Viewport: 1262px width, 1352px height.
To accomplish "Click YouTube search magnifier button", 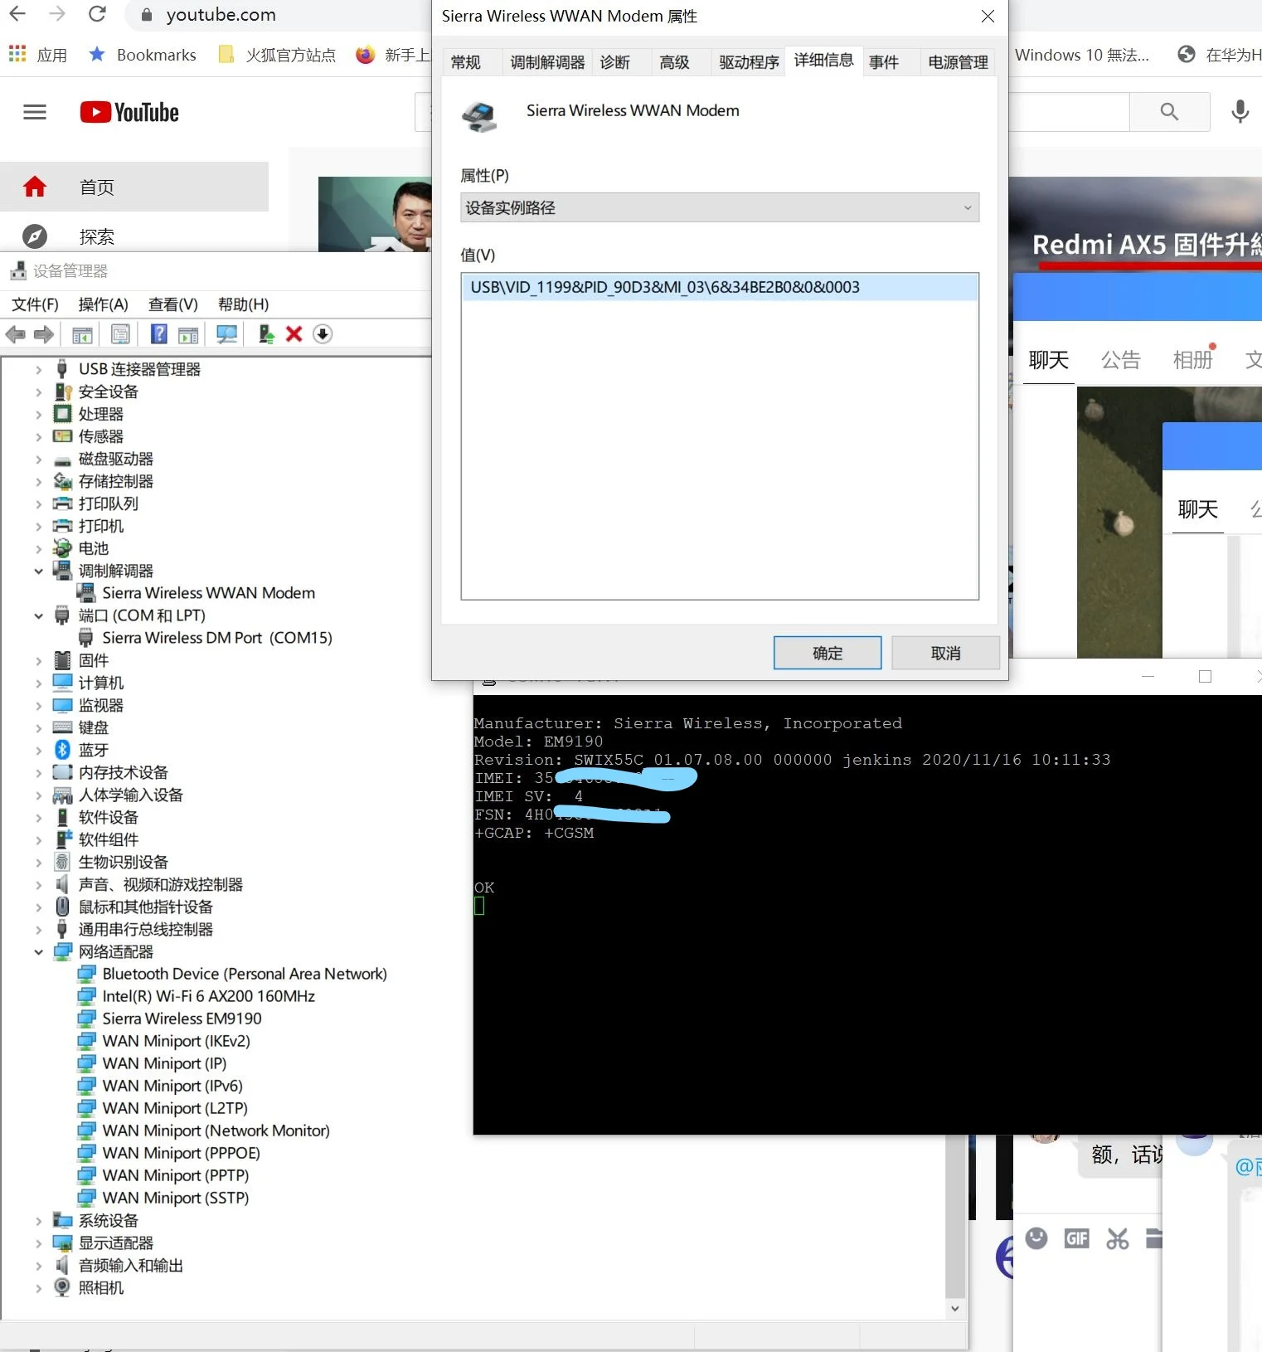I will coord(1169,112).
